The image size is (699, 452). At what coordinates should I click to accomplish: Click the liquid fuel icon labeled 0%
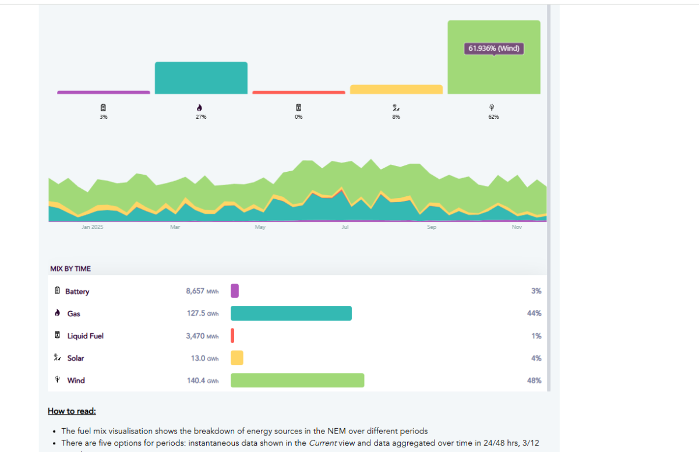pos(298,108)
